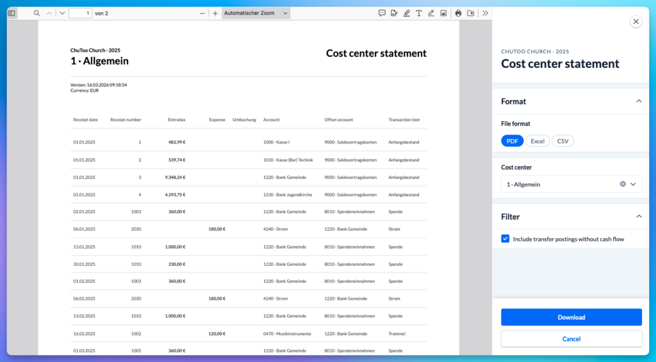
Task: Click the amount 4.293,75 €
Action: pos(176,195)
